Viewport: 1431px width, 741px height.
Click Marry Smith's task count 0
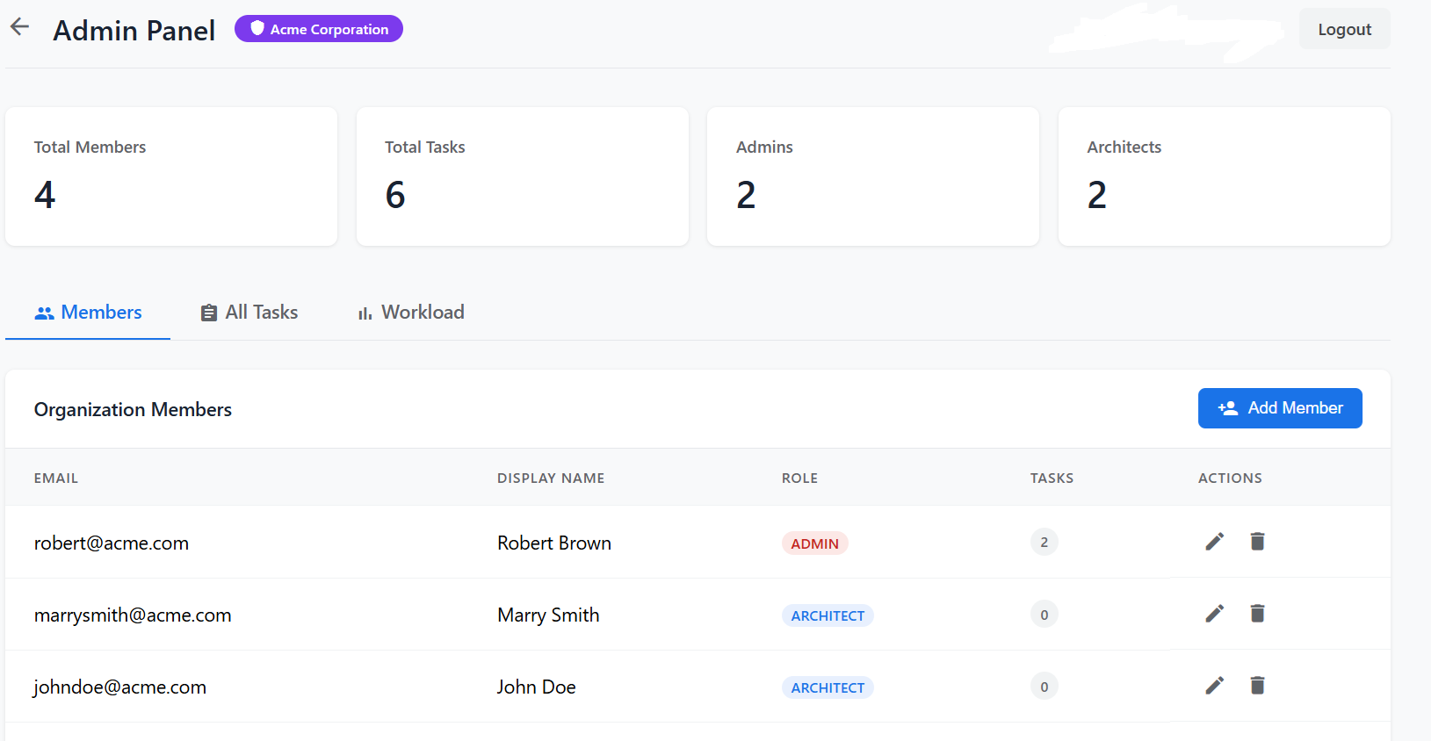point(1044,615)
